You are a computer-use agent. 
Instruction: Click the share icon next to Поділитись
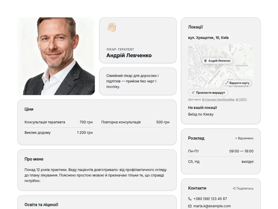[x=234, y=188]
